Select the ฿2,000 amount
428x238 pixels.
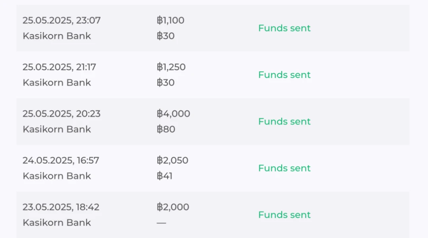coord(173,207)
